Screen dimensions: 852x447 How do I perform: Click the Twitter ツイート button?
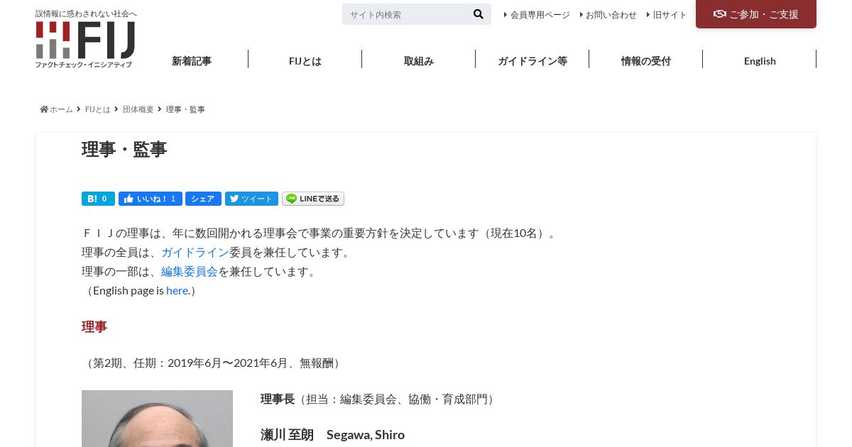(251, 199)
